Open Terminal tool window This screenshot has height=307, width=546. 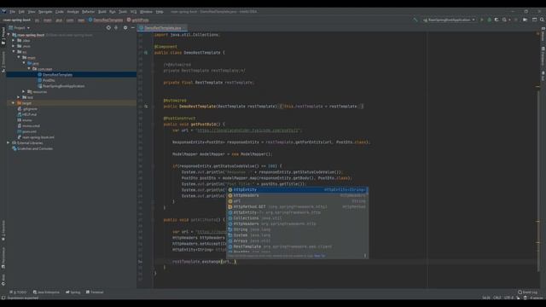95,292
